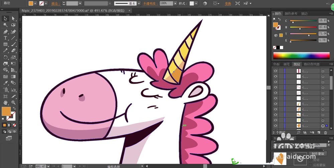Screen dimensions: 334x168
Task: Hide the top layer row with pink-striped thumbnail
Action: click(x=276, y=71)
